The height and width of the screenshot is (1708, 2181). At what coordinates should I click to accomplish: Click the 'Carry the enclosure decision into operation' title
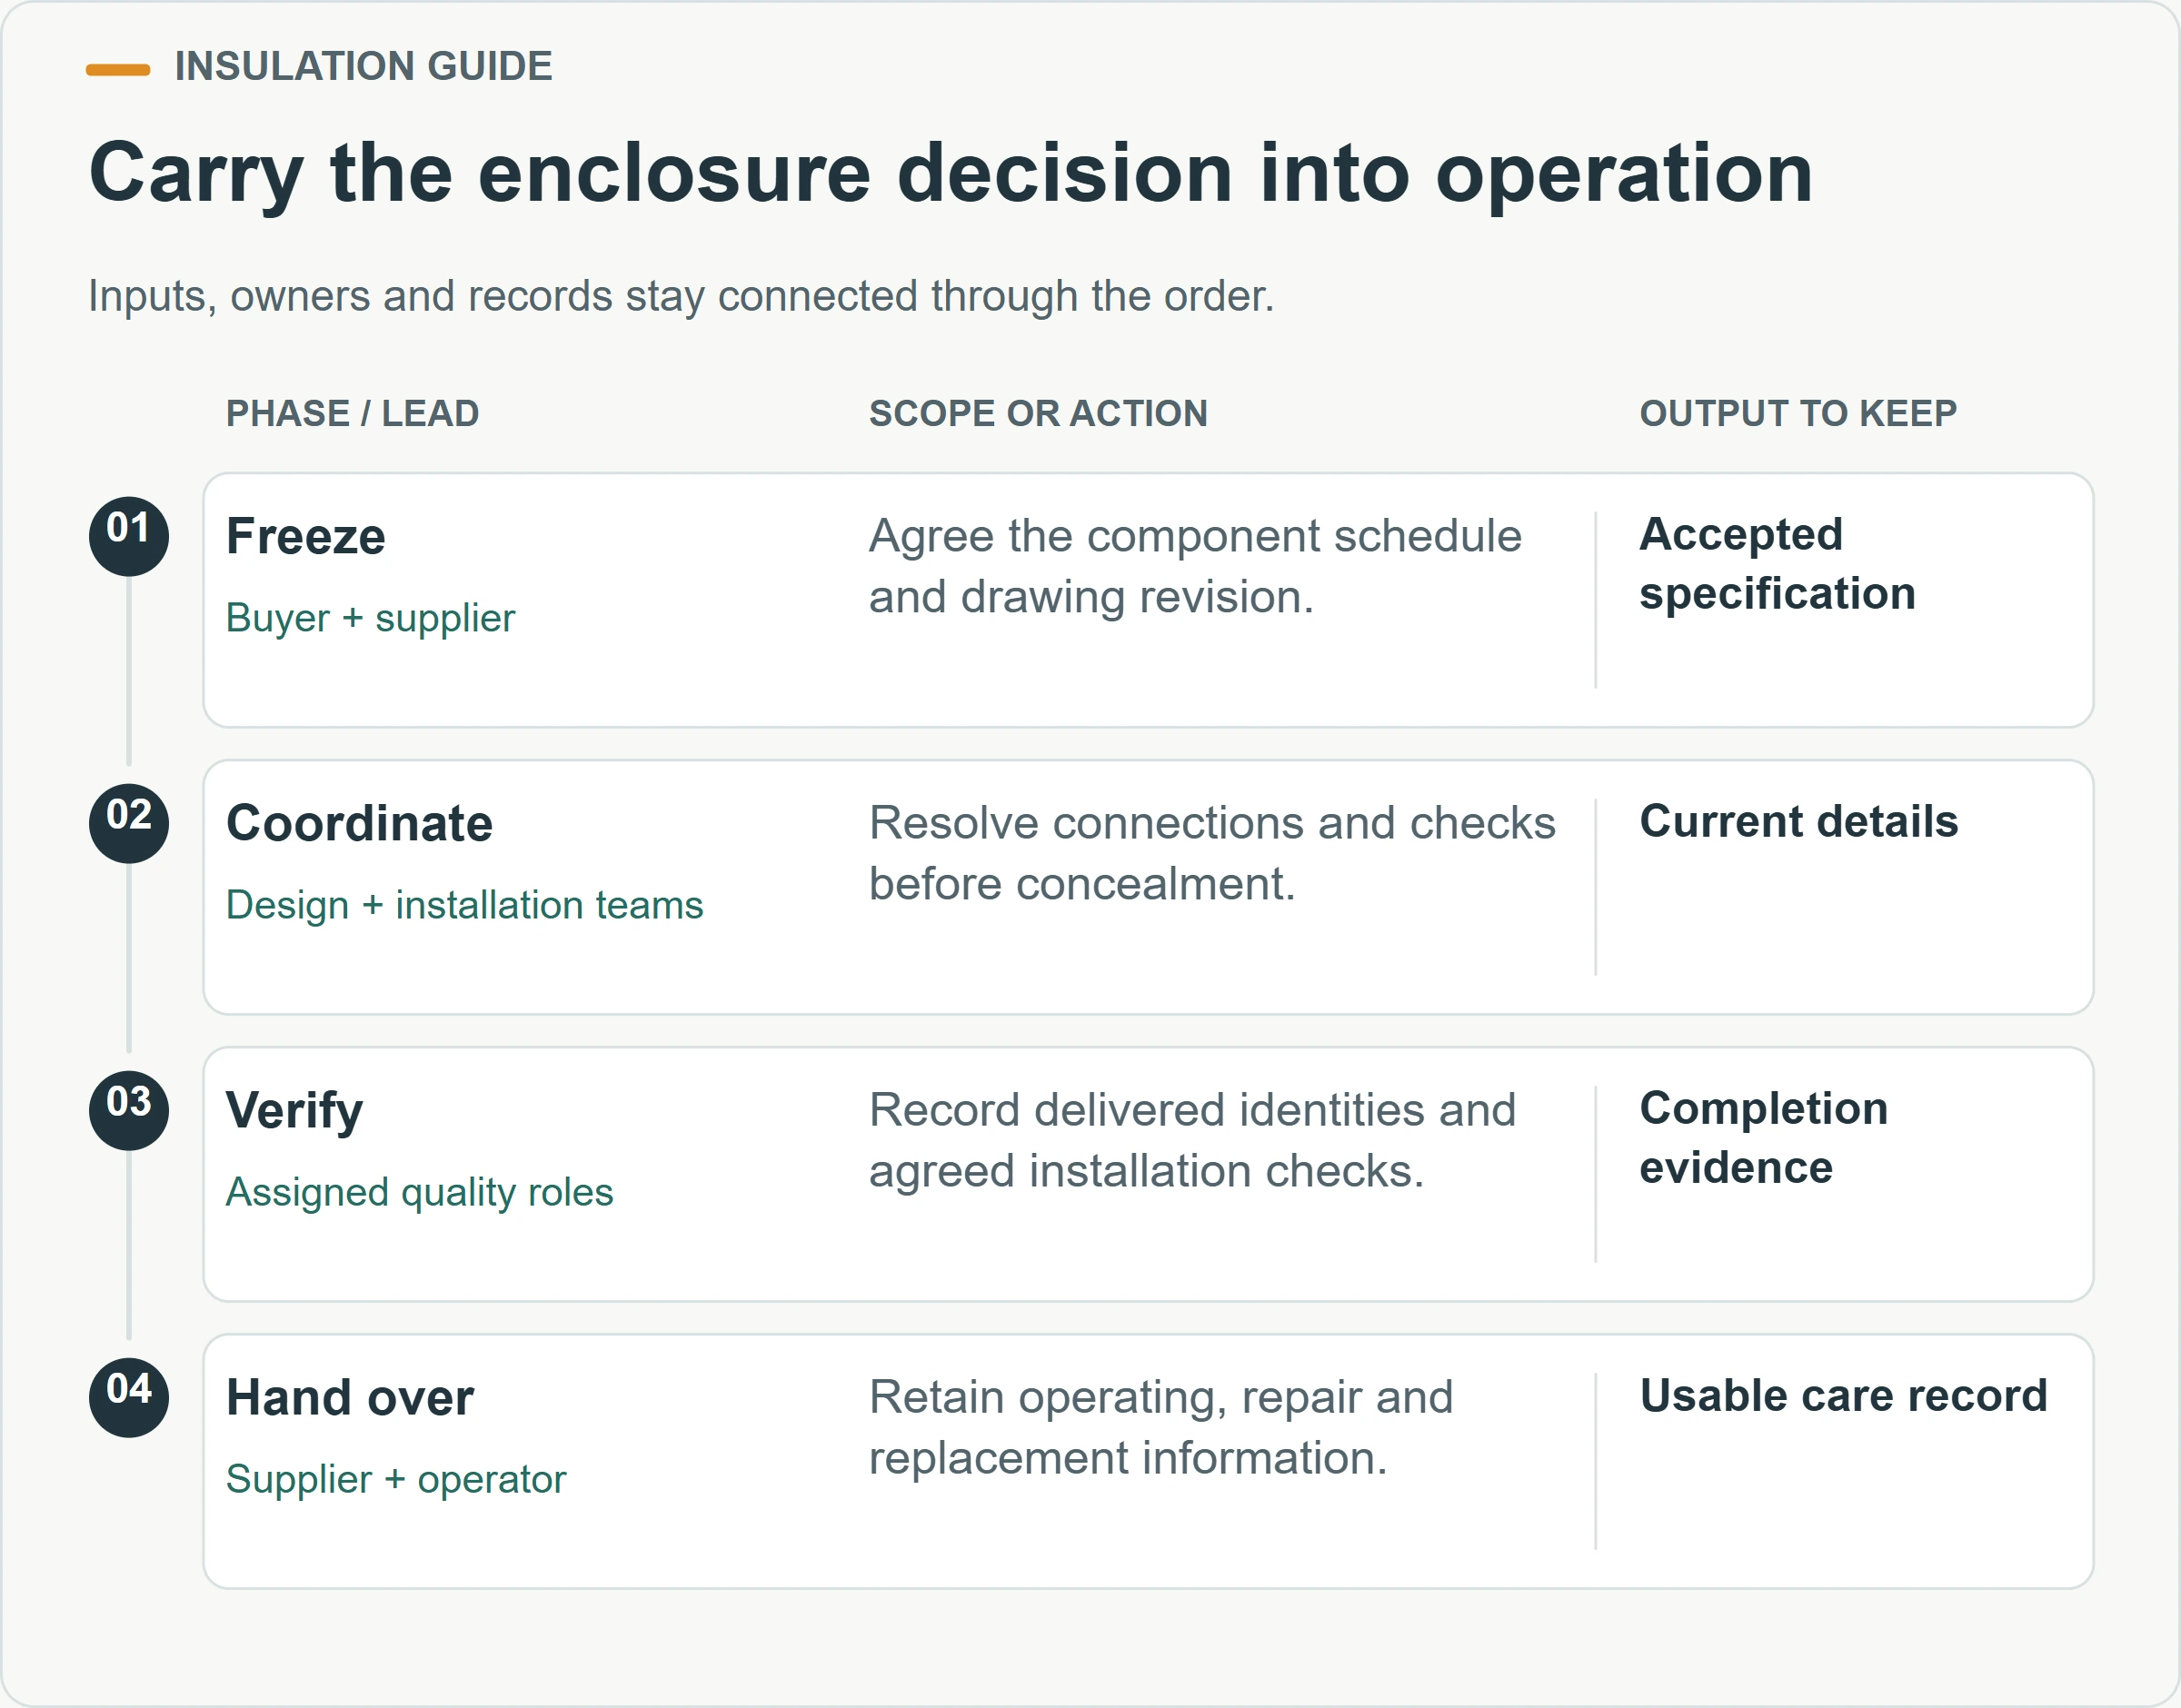click(x=950, y=174)
